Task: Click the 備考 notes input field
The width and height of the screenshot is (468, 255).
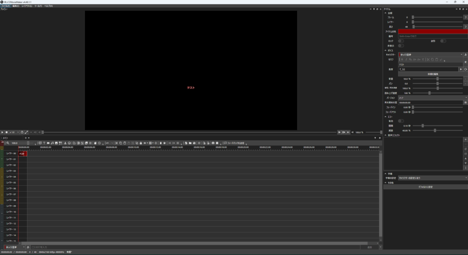Action: tap(433, 36)
